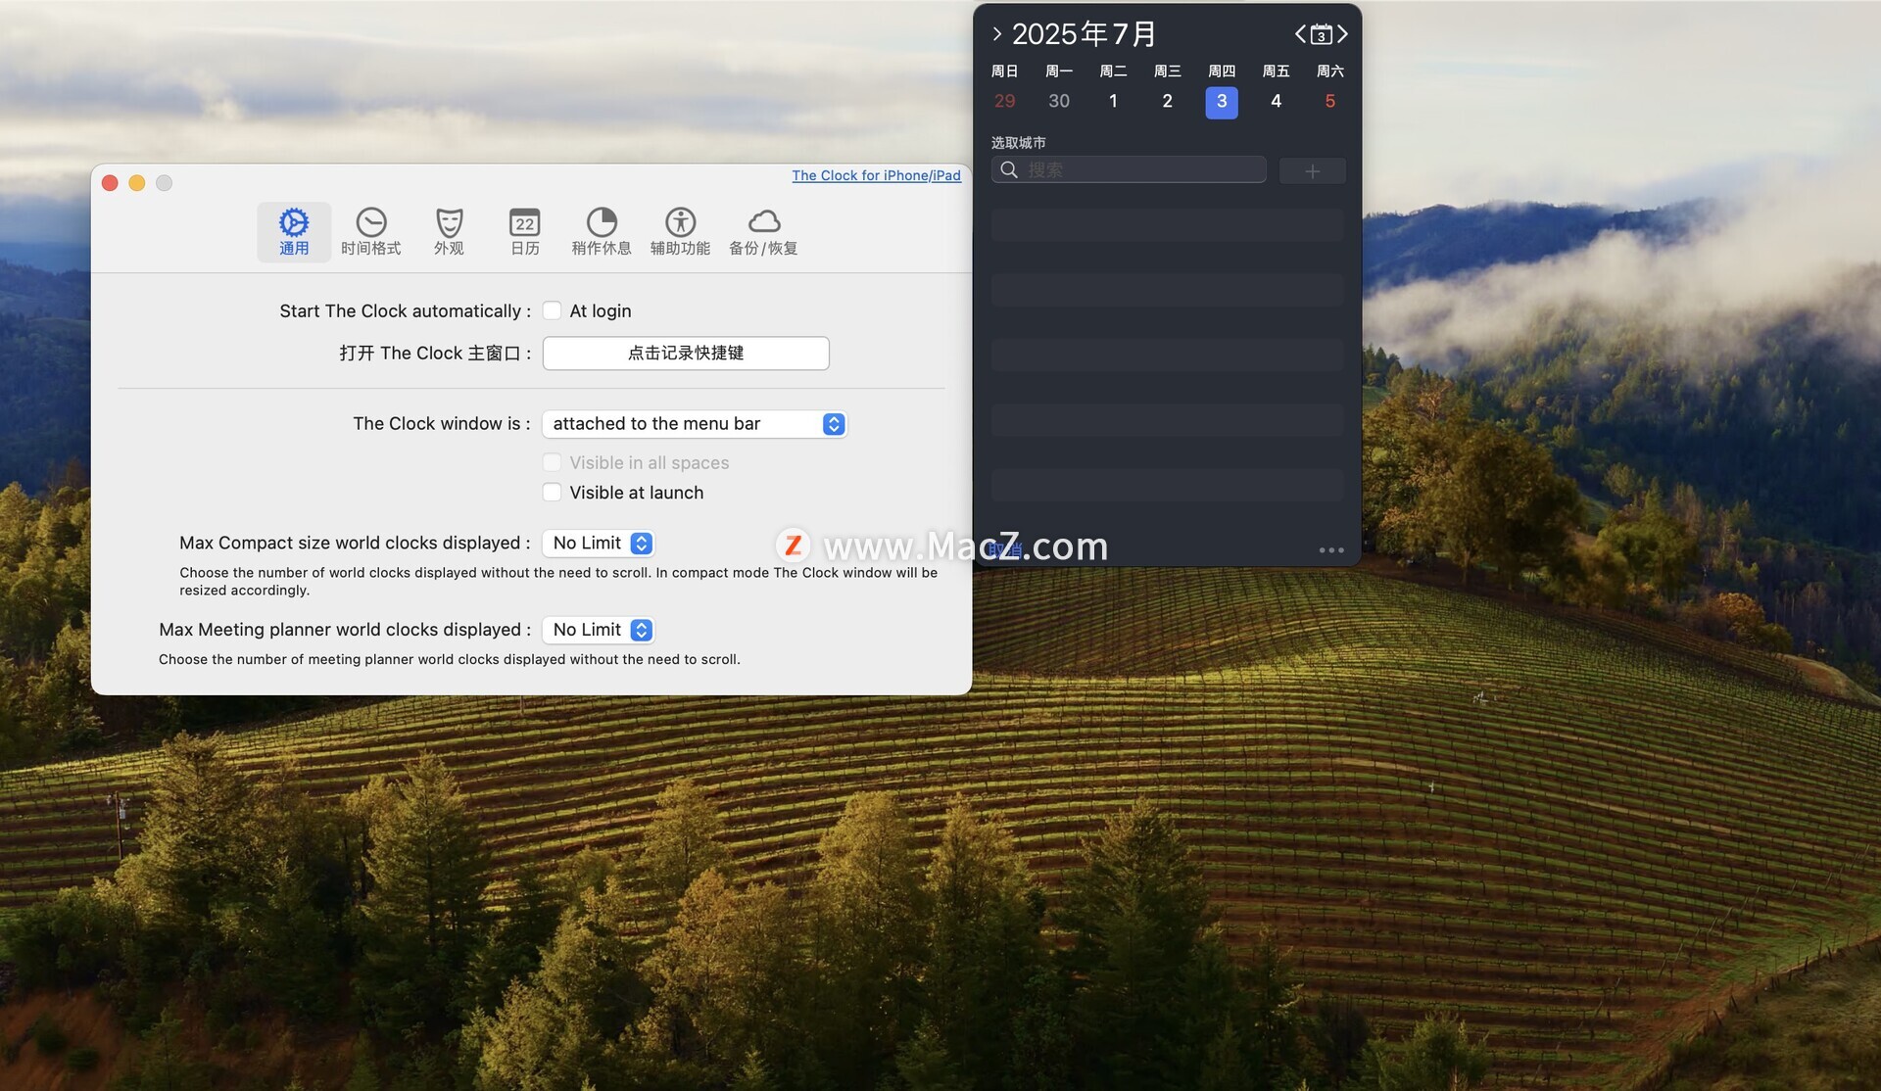Image resolution: width=1881 pixels, height=1091 pixels.
Task: Open the 辅助功能 accessibility tab
Action: click(680, 232)
